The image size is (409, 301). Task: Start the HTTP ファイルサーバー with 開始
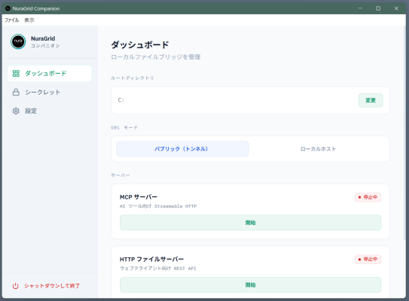[250, 285]
